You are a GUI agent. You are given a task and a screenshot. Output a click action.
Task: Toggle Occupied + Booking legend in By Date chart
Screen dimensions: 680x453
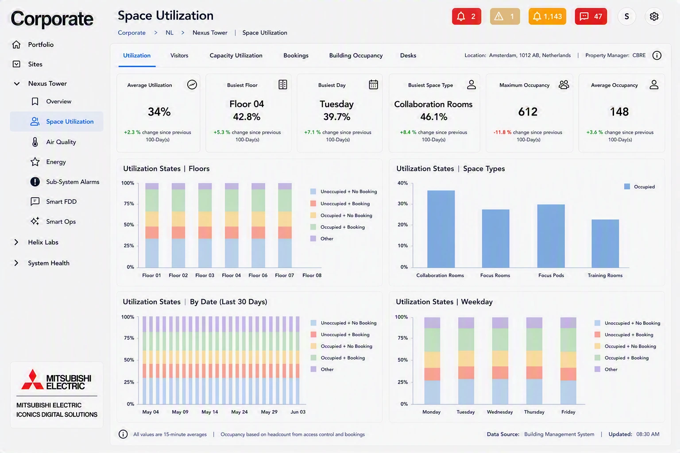[x=338, y=358]
